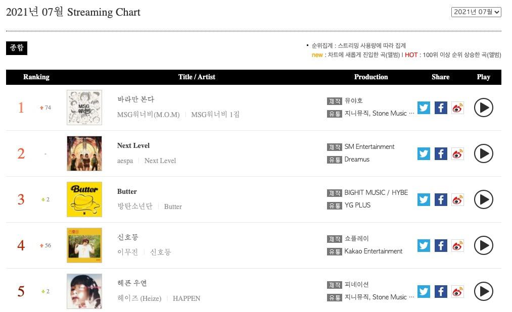Share 신호등 on Twitter
This screenshot has height=312, width=512.
(424, 245)
